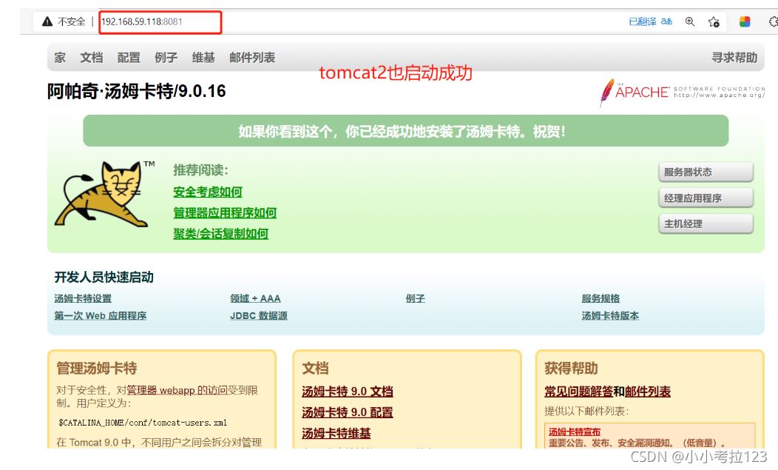Click the 管理汤姆卡特 heading

(x=97, y=368)
